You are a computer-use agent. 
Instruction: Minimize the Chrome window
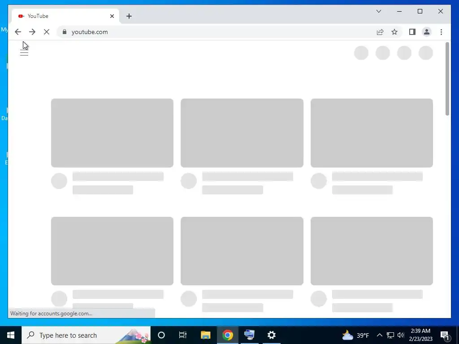point(399,11)
